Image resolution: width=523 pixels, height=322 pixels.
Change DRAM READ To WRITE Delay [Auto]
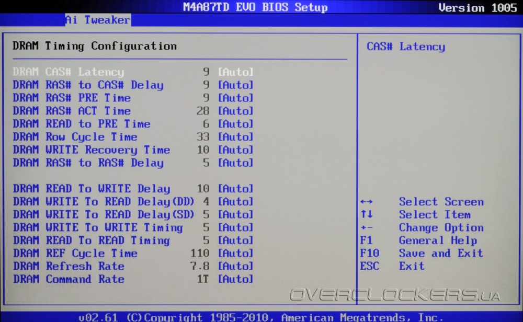235,189
